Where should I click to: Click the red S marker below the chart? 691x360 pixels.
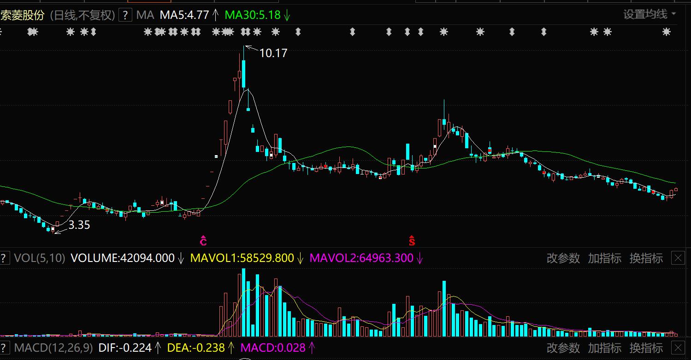[x=412, y=240]
